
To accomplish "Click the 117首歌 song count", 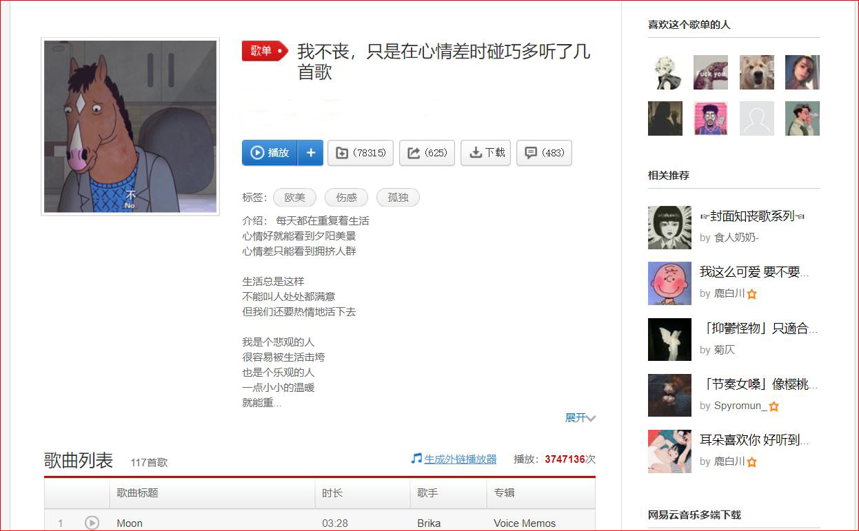I will click(x=149, y=463).
